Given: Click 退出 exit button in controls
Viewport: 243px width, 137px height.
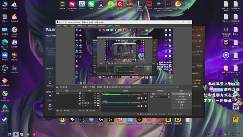Looking at the screenshot, I should [x=181, y=108].
